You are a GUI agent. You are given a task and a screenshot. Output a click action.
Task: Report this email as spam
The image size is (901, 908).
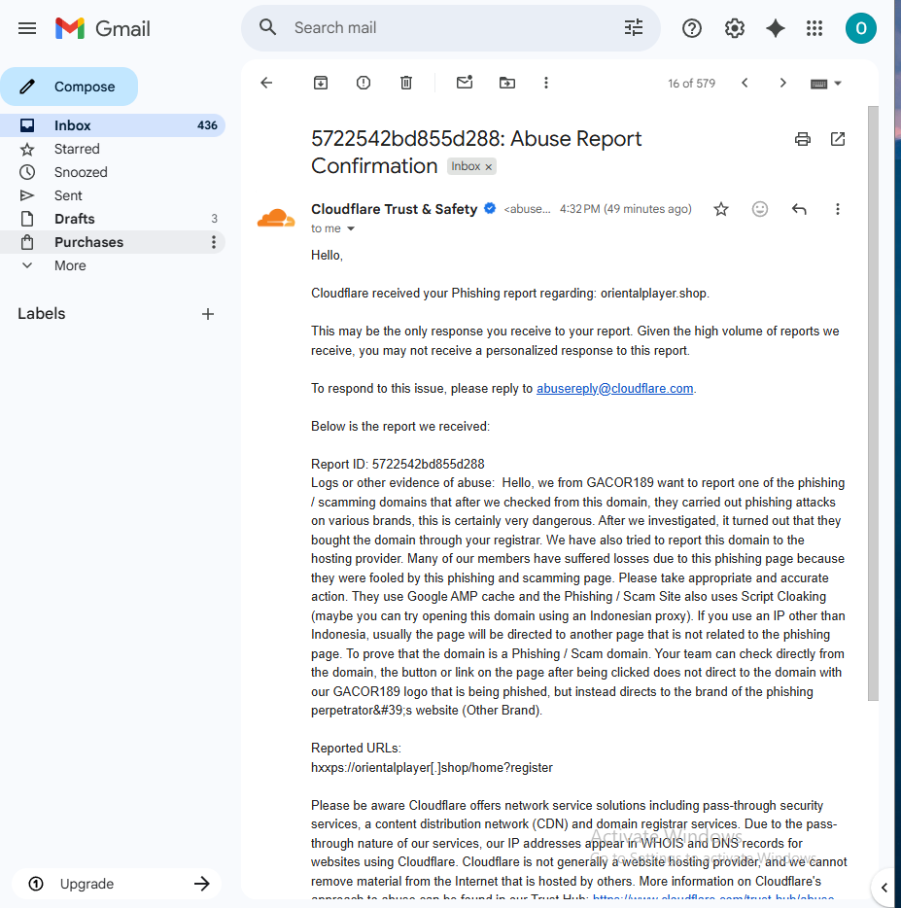(364, 83)
